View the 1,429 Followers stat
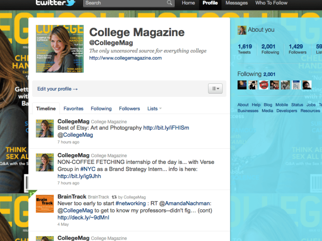 (x=297, y=49)
